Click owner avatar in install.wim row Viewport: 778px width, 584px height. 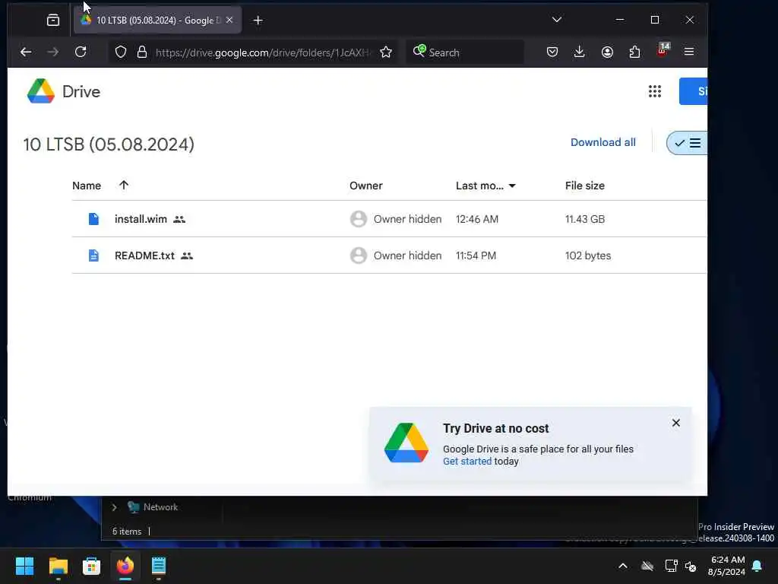[359, 219]
